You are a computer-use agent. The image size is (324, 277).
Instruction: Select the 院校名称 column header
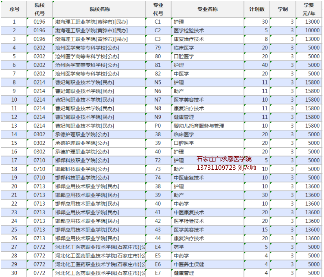pos(99,9)
